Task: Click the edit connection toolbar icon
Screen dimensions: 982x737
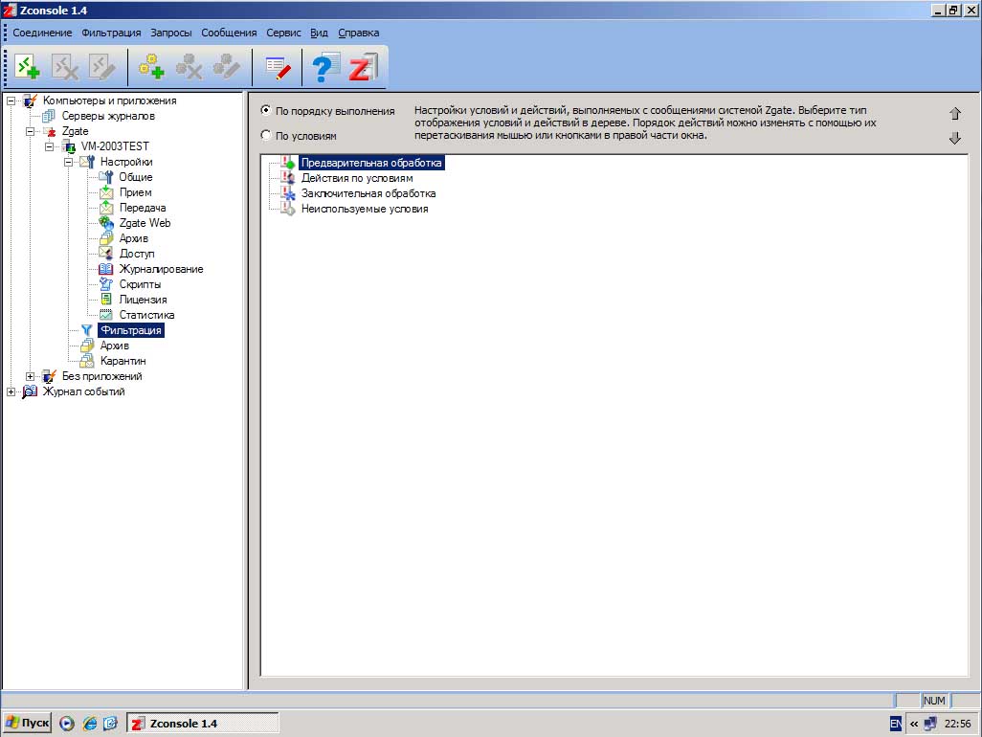Action: [102, 66]
